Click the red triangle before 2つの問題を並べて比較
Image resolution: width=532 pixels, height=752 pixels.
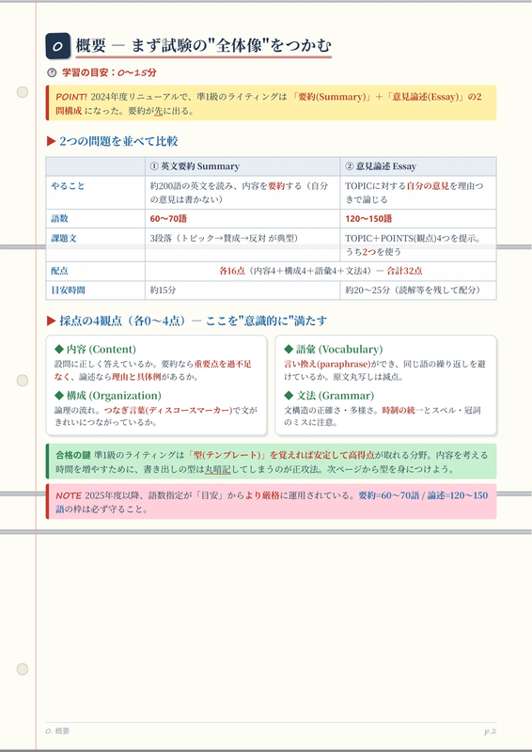(52, 142)
